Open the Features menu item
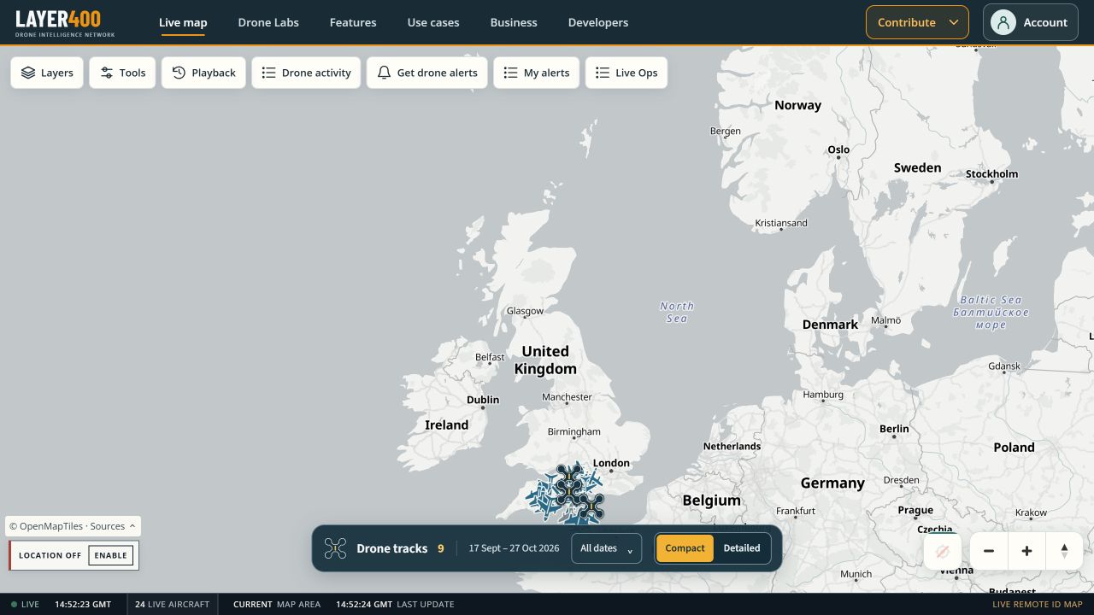 tap(353, 22)
